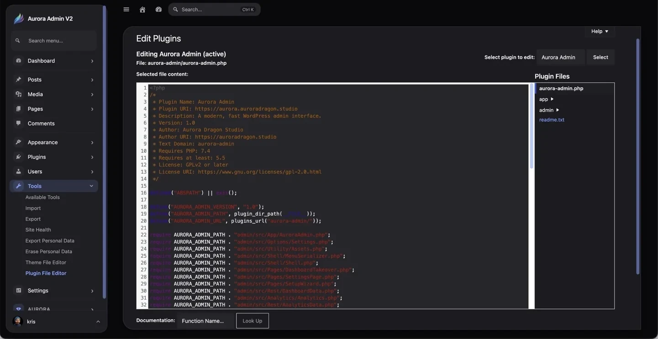658x339 pixels.
Task: Expand the Dashboard submenu chevron
Action: pos(92,61)
